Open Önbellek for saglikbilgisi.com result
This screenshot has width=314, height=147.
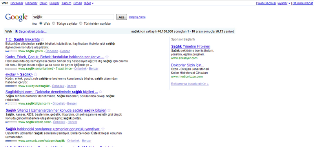[x=58, y=104]
